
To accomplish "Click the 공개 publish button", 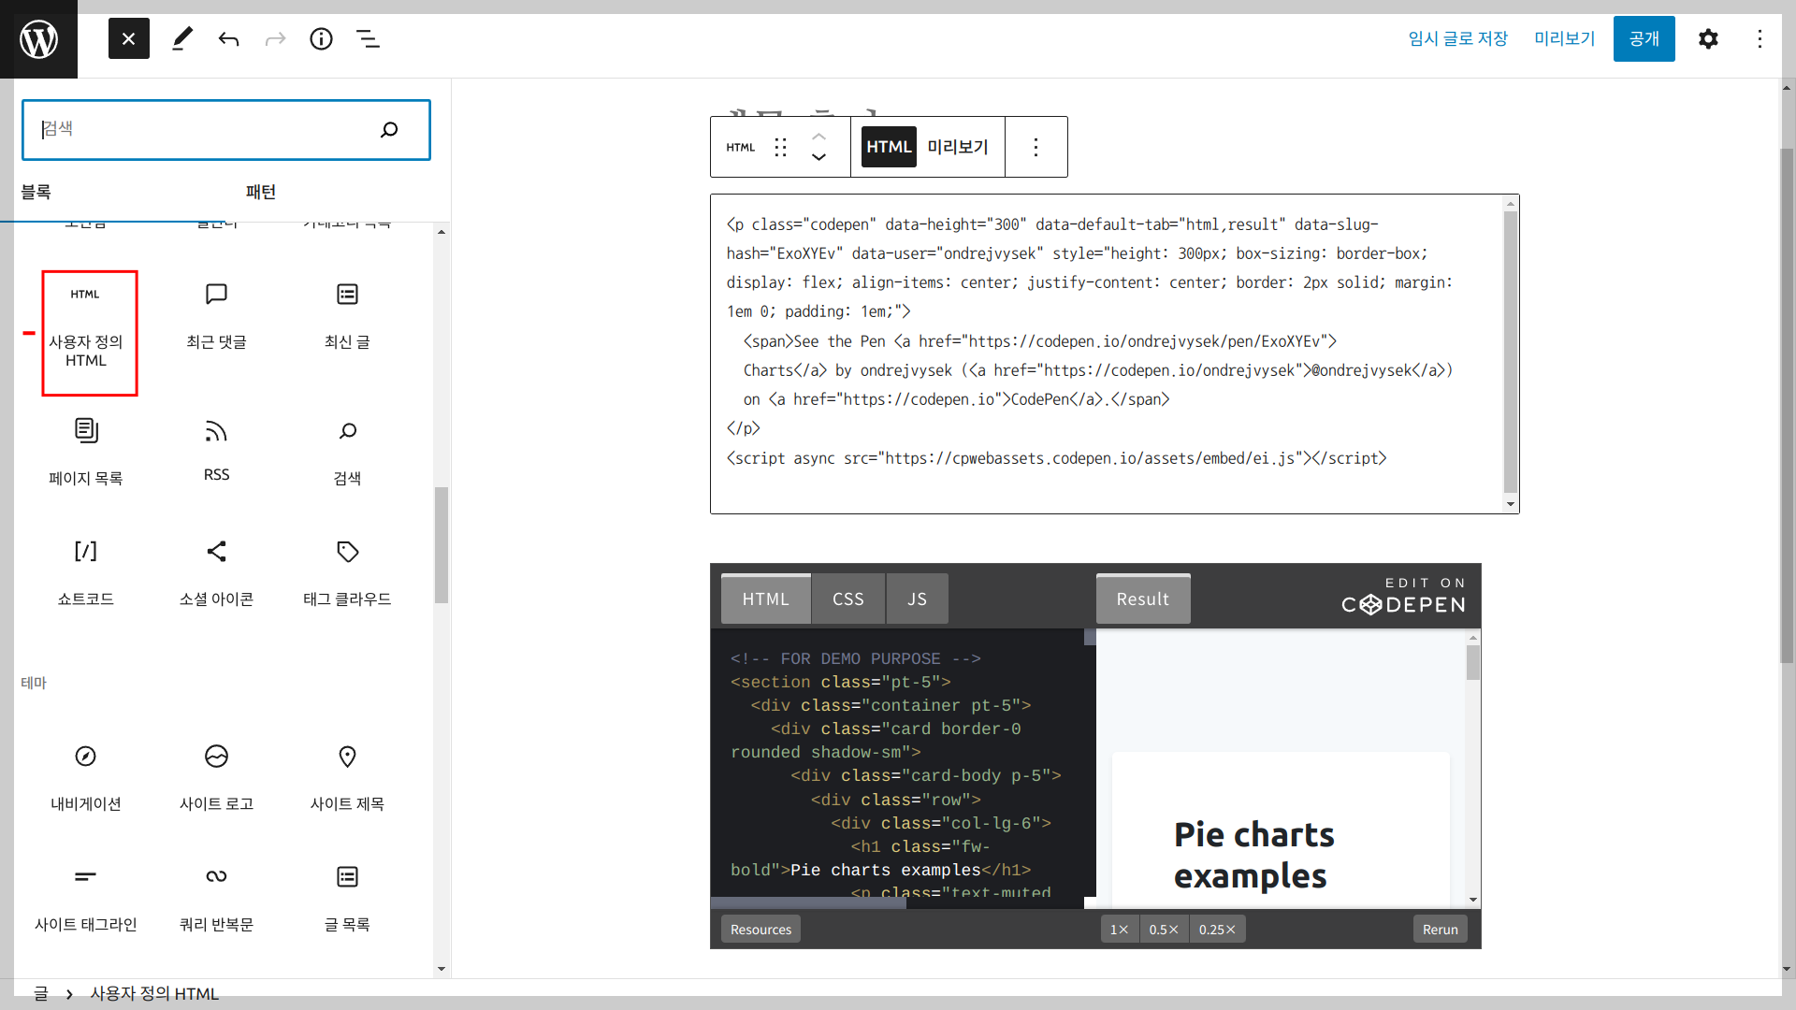I will click(x=1644, y=38).
